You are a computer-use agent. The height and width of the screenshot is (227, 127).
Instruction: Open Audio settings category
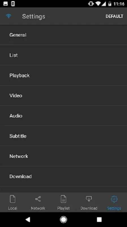coord(63,116)
